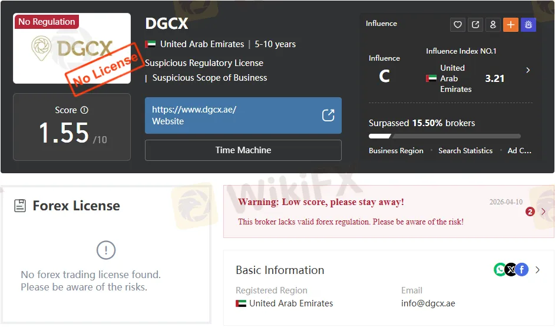Click the person profile icon

pyautogui.click(x=493, y=25)
